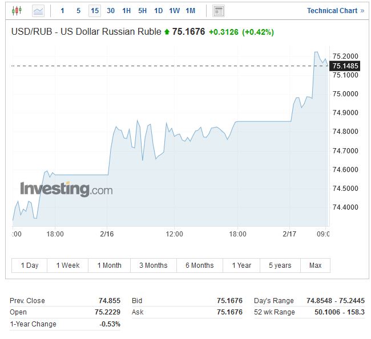Select the 1M interval

pos(191,10)
